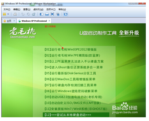Enter full screen mode icon
The height and width of the screenshot is (121, 149).
click(x=52, y=14)
